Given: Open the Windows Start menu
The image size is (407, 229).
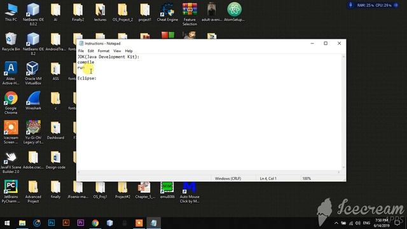Looking at the screenshot, I should pyautogui.click(x=7, y=223).
